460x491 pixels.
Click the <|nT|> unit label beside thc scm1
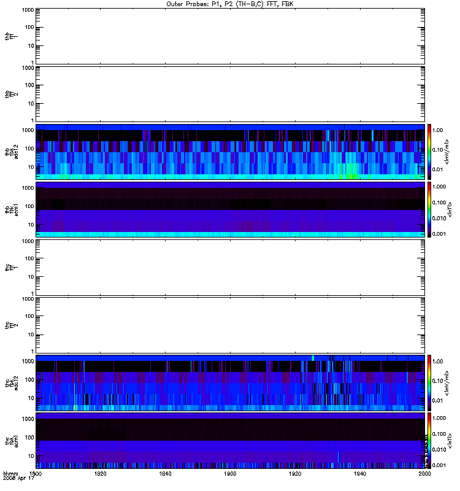click(450, 441)
